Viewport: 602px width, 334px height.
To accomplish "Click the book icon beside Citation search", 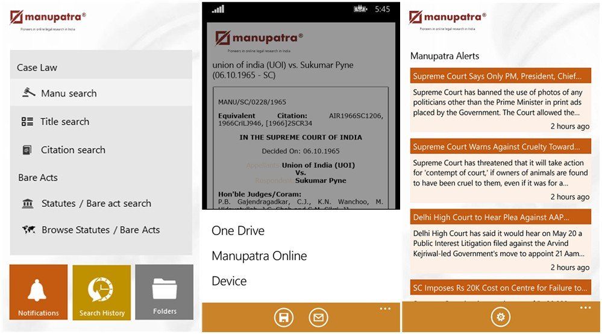I will pyautogui.click(x=27, y=150).
